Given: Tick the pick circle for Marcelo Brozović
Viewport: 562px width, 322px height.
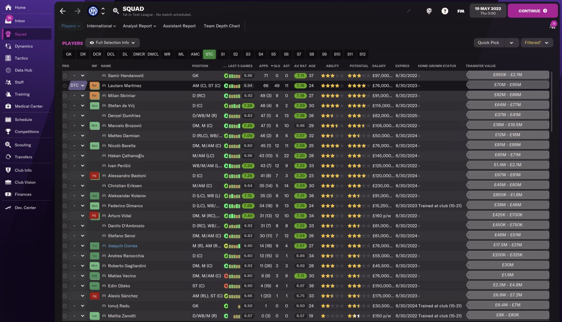Looking at the screenshot, I should tap(65, 126).
